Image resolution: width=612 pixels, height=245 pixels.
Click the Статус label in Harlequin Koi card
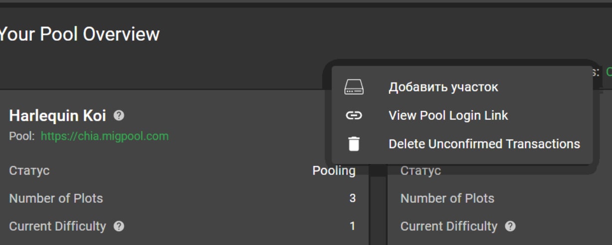click(29, 171)
